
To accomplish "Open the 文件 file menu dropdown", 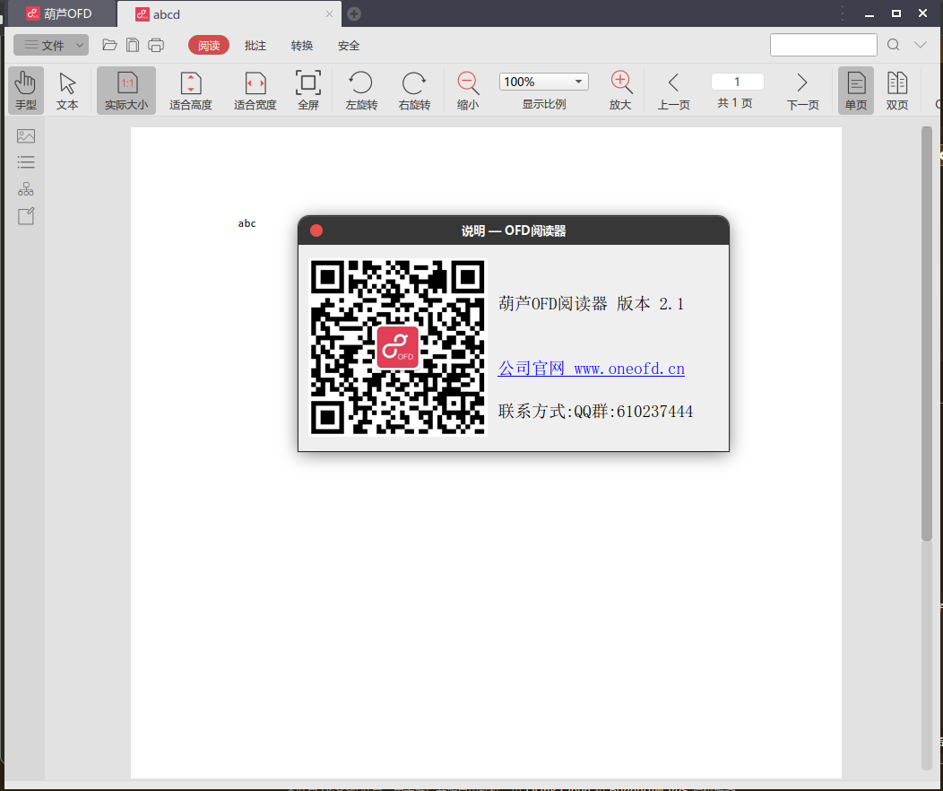I will click(51, 45).
